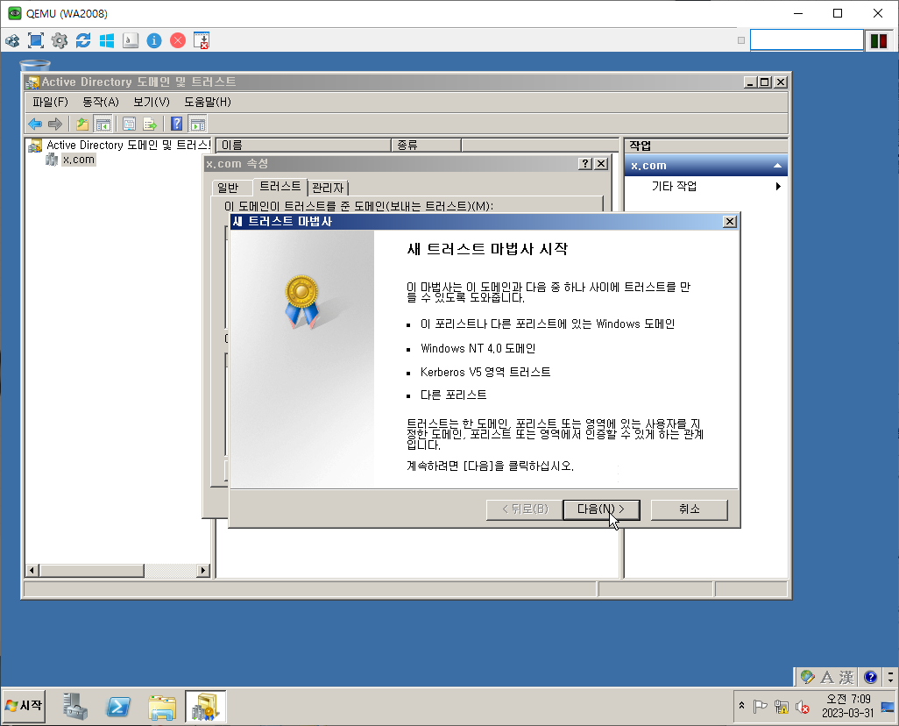
Task: Click the red-green indicator icon in QEMU toolbar
Action: pyautogui.click(x=878, y=40)
